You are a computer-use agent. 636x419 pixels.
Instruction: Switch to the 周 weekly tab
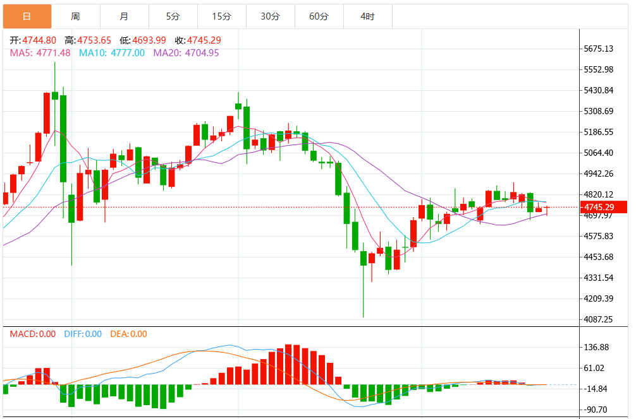76,16
